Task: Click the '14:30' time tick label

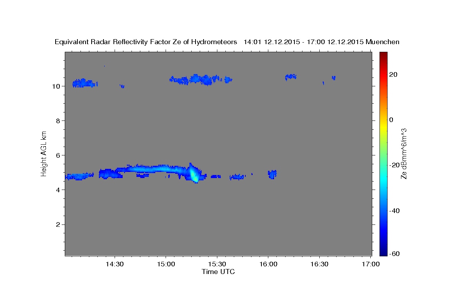Action: (115, 264)
